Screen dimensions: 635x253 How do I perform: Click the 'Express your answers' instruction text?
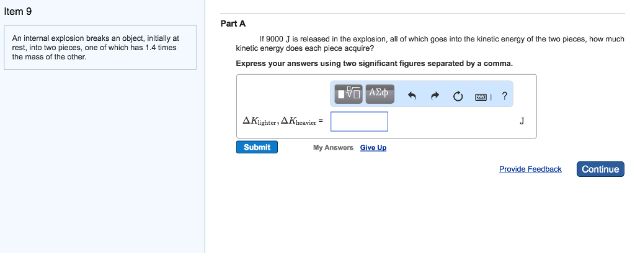[x=375, y=64]
